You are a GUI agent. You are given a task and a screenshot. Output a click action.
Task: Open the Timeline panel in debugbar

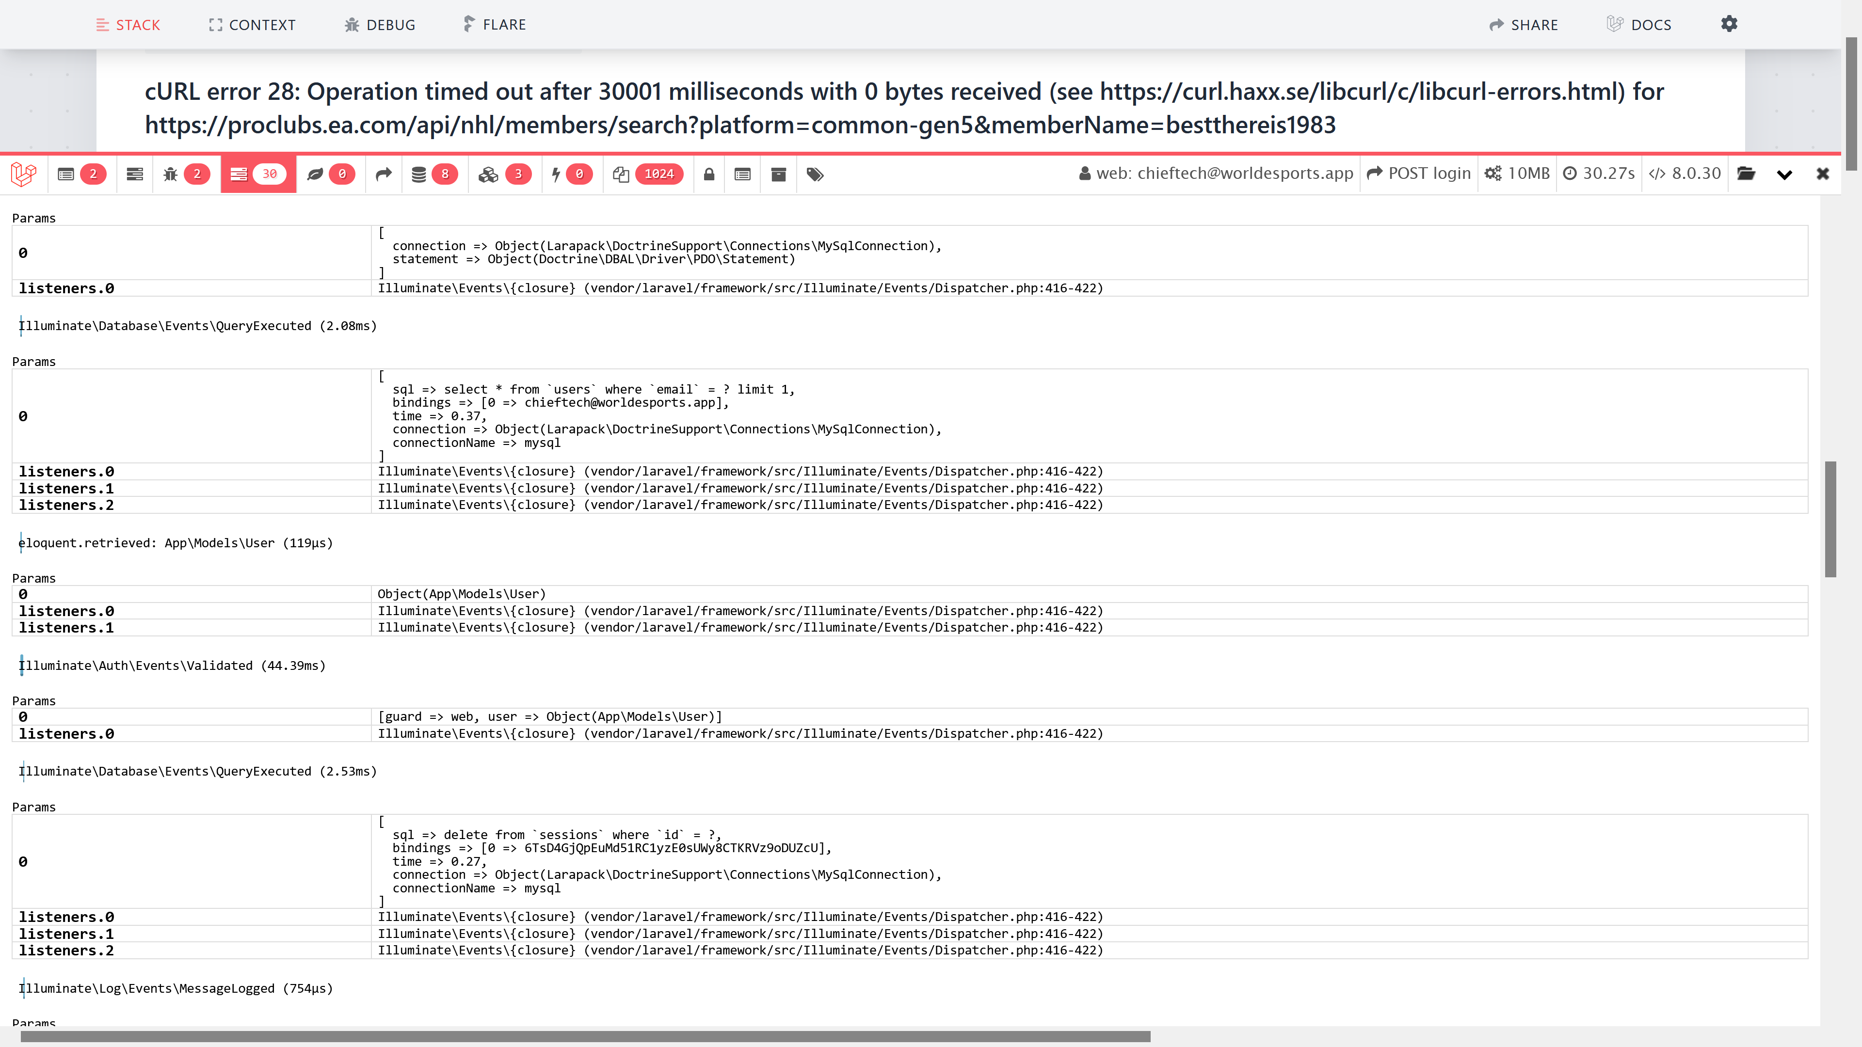(134, 174)
